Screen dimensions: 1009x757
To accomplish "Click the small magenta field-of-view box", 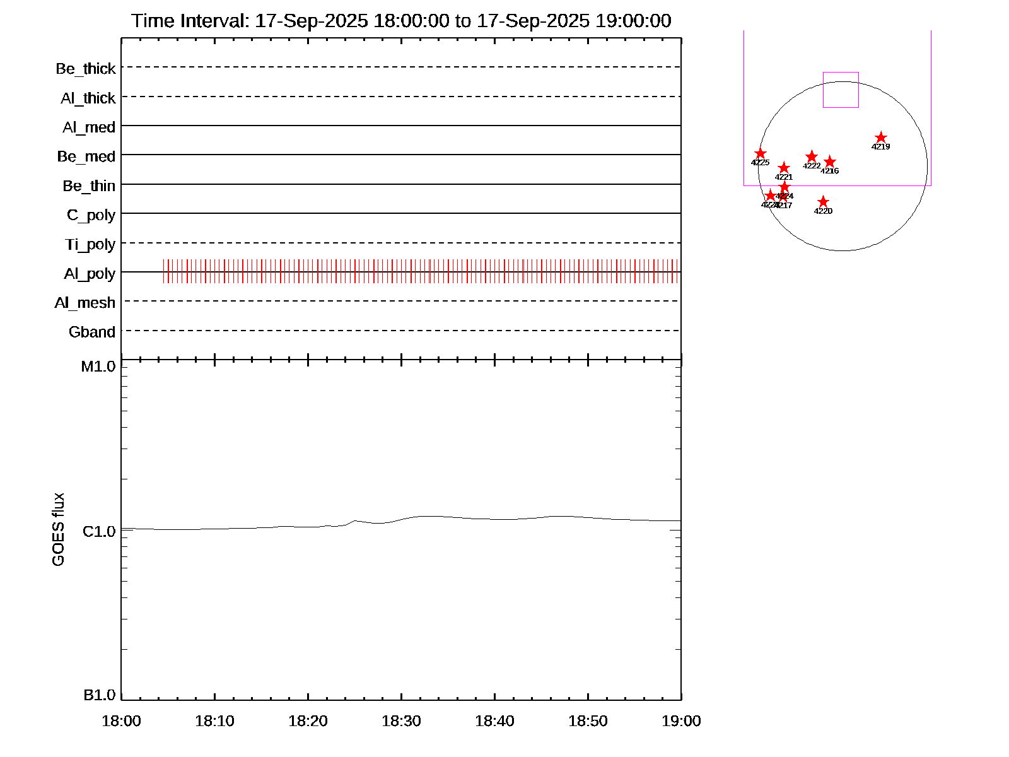I will tap(841, 90).
